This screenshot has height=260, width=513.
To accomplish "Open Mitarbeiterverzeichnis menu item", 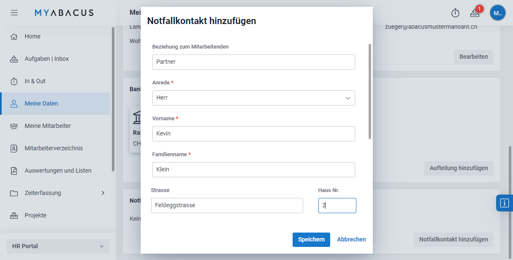I will 56,149.
